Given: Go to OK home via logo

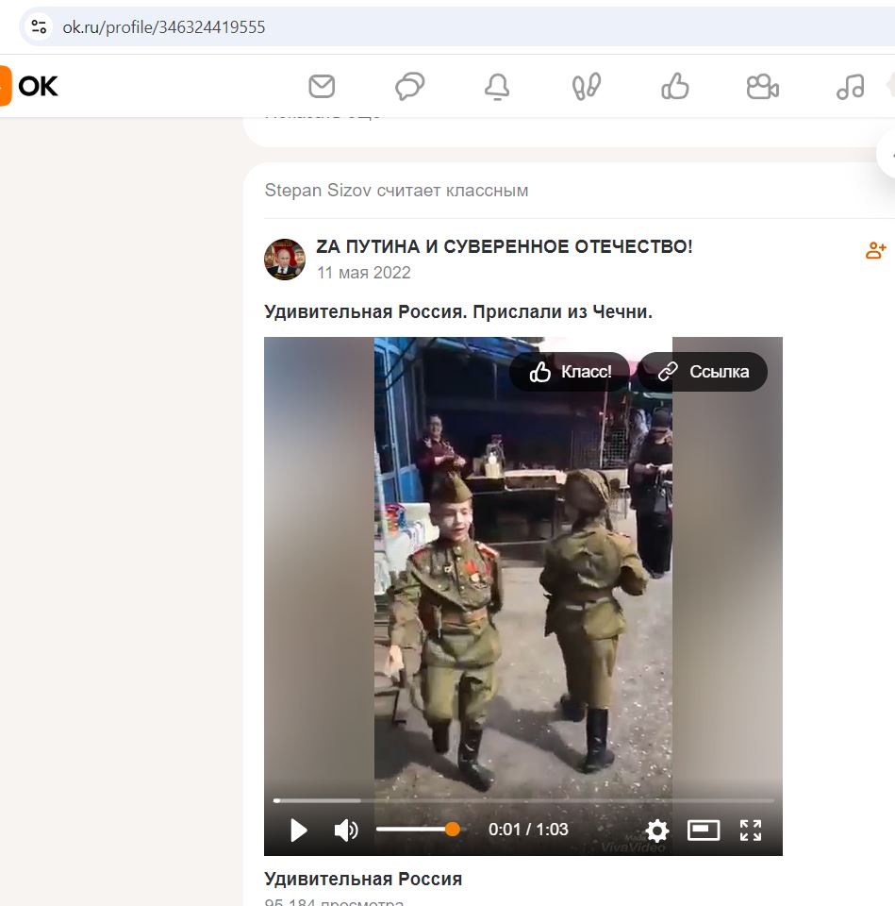Looking at the screenshot, I should pyautogui.click(x=29, y=86).
